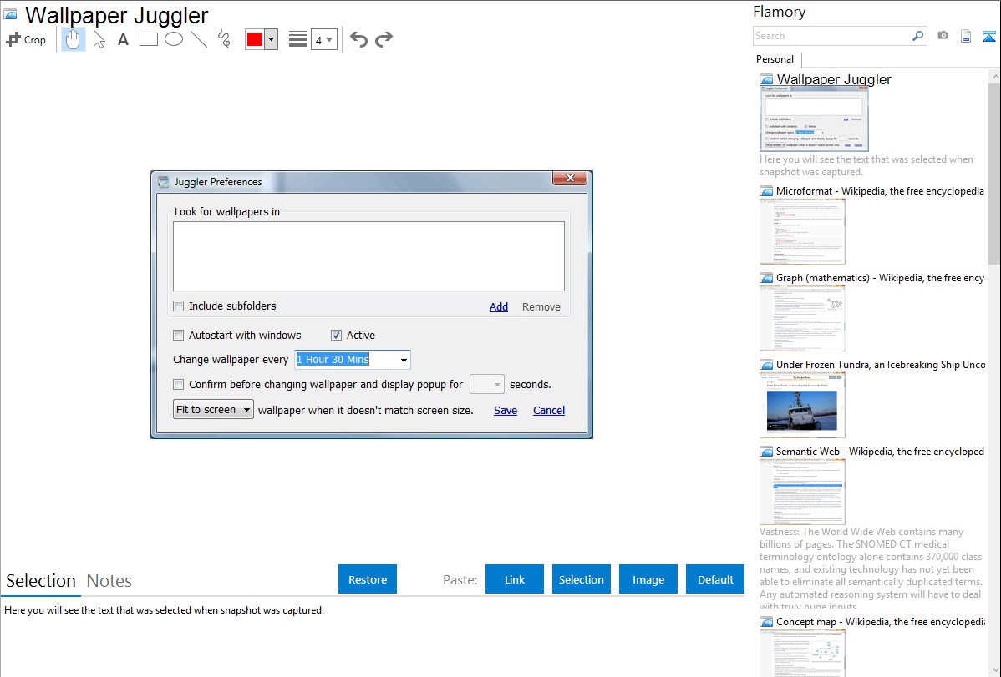
Task: Redo the last annotation
Action: point(384,39)
